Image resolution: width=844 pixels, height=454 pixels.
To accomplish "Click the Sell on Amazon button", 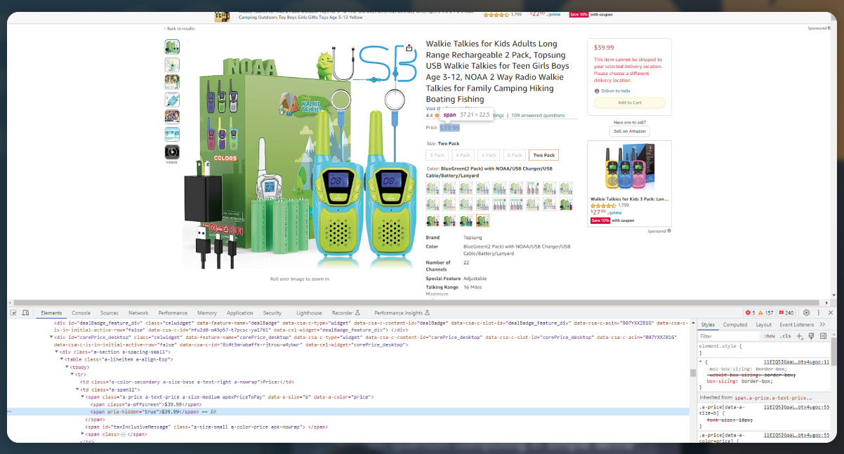I will [x=629, y=131].
